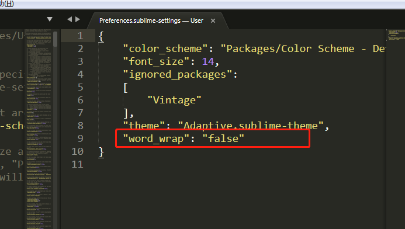Viewport: 405px width, 229px height.
Task: Click the "Vintage" string
Action: [x=174, y=100]
